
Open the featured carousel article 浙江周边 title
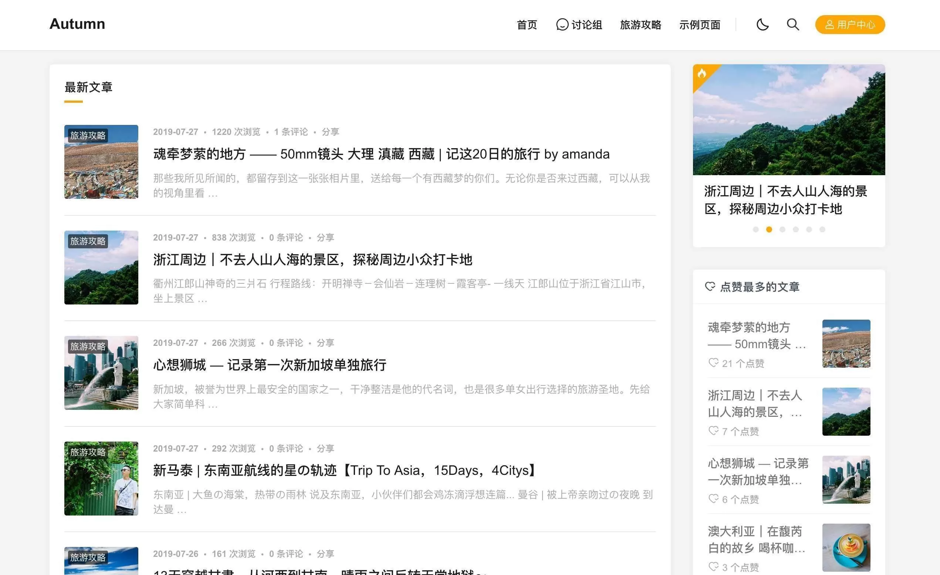pos(785,200)
